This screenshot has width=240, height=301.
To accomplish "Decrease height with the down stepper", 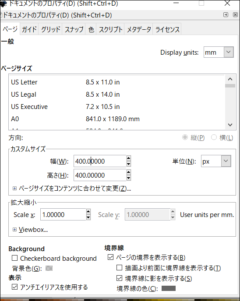I will (129, 178).
